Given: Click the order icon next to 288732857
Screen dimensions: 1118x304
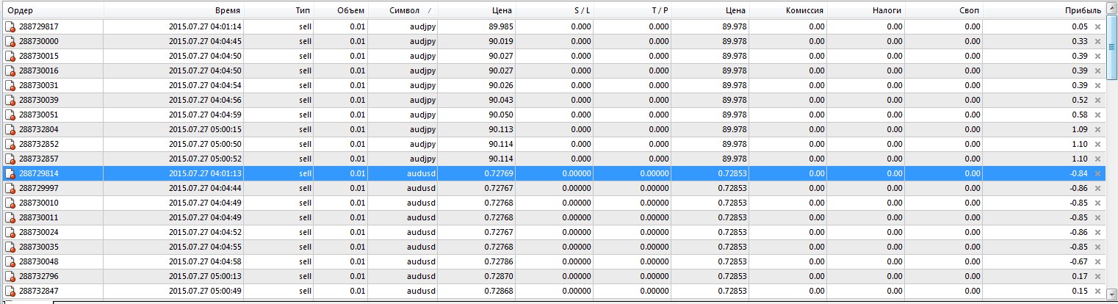Looking at the screenshot, I should [x=10, y=159].
